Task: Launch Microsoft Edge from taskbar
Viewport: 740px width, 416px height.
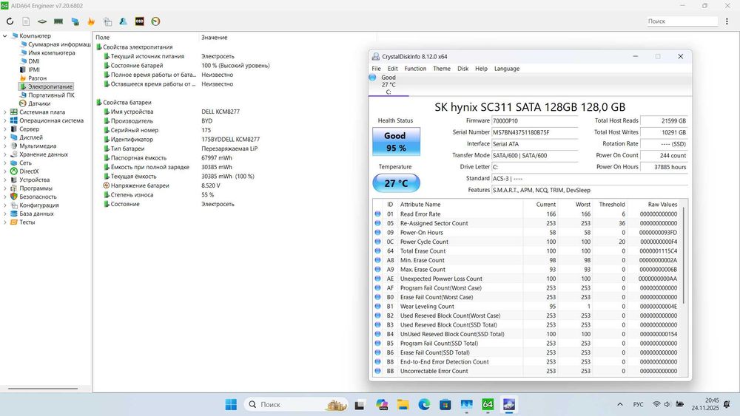Action: point(424,404)
